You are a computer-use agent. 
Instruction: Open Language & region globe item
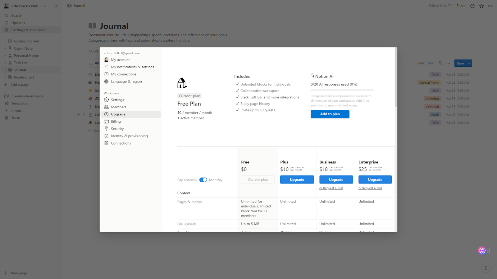click(x=131, y=82)
